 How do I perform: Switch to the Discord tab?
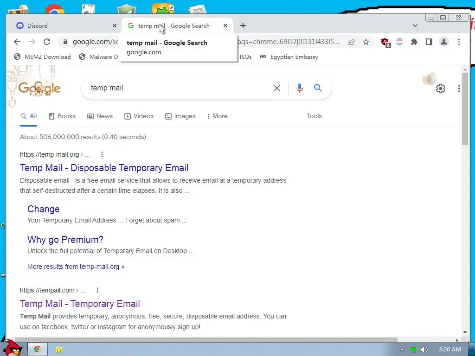(x=64, y=26)
